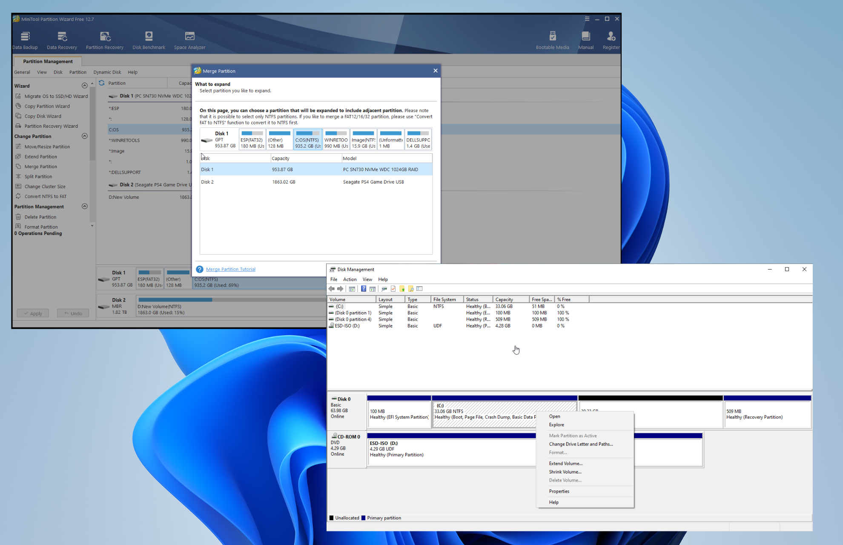
Task: Collapse the Partition Management section chevron
Action: point(84,206)
